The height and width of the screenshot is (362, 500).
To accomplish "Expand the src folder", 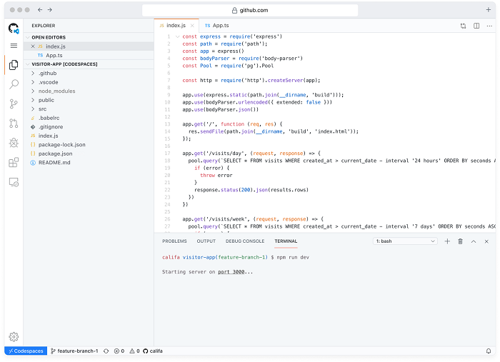I will pos(33,109).
